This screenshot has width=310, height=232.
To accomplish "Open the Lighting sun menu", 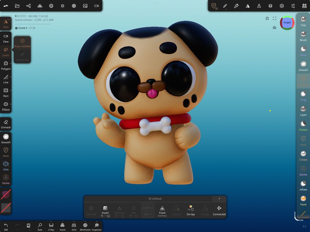I will pyautogui.click(x=63, y=6).
